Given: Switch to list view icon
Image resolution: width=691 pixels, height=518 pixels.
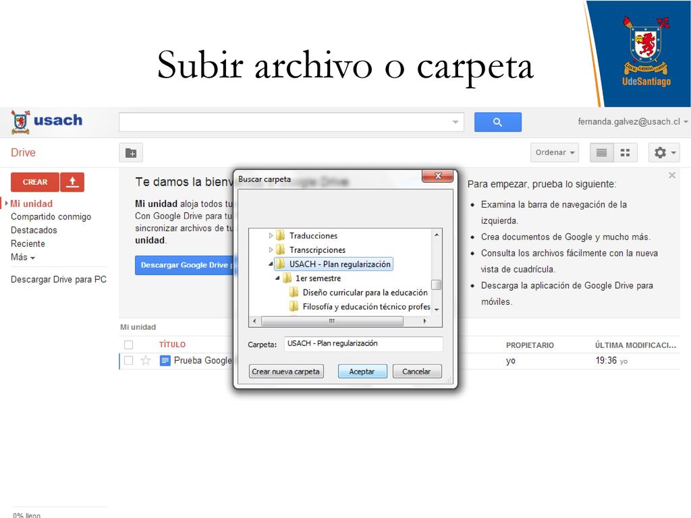Looking at the screenshot, I should 601,153.
